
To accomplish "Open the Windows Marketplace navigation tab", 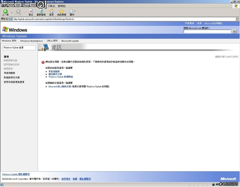I will 31,41.
